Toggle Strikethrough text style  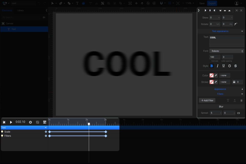(235, 66)
